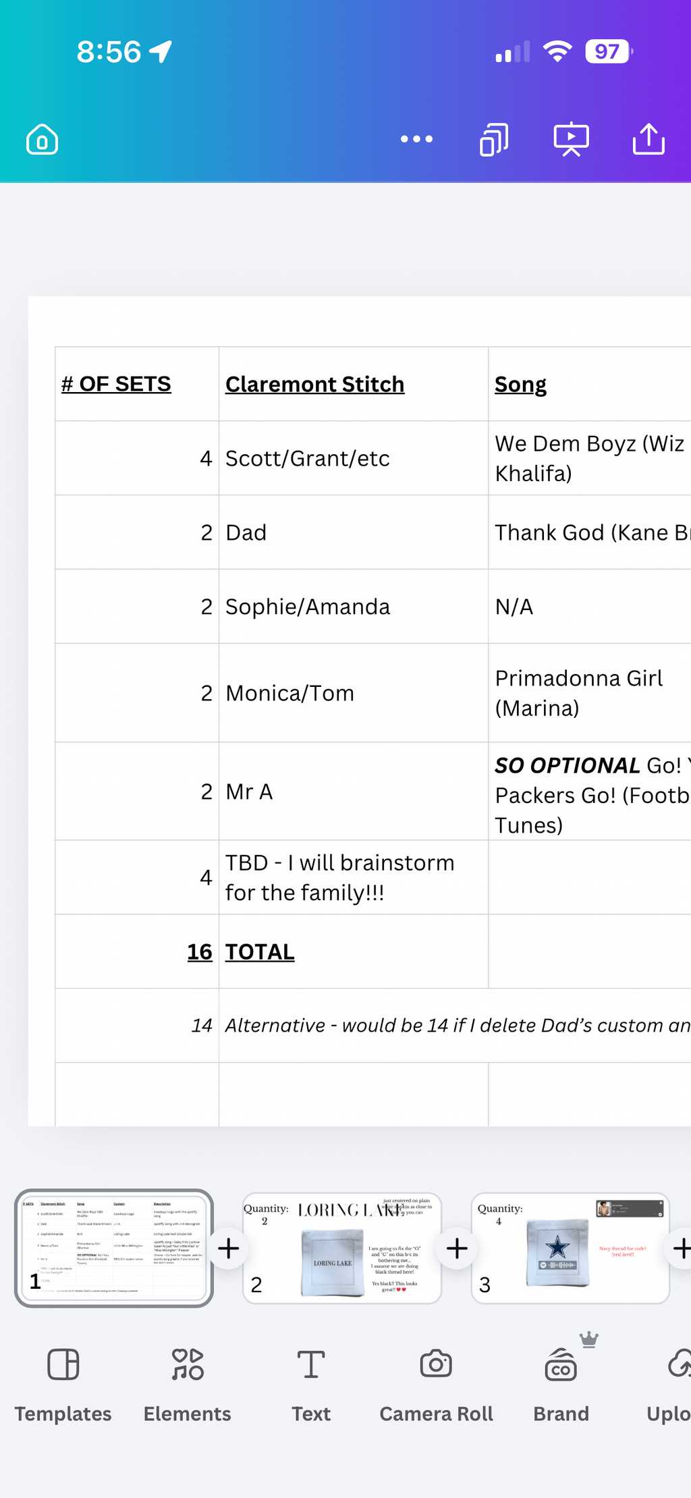The width and height of the screenshot is (691, 1498).
Task: Select page 3 star napkin thumbnail
Action: [x=570, y=1248]
